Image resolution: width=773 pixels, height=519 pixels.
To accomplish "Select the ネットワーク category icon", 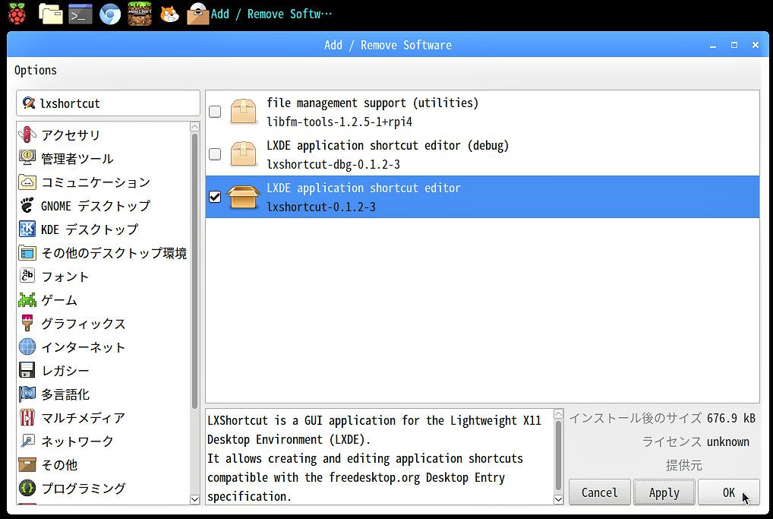I will 27,441.
